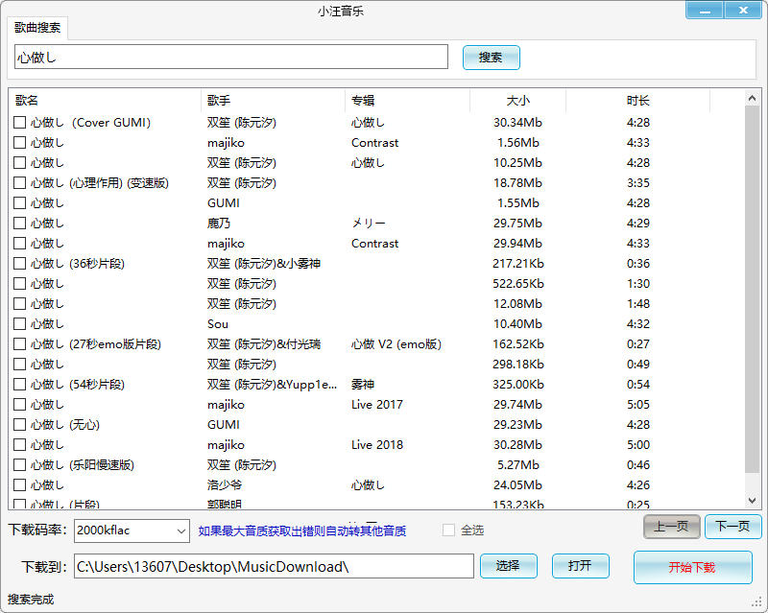Click 打开 to open download folder
768x613 pixels.
(x=581, y=566)
